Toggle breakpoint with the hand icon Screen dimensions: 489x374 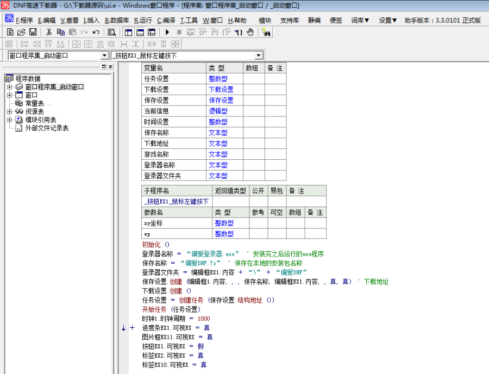[x=250, y=32]
